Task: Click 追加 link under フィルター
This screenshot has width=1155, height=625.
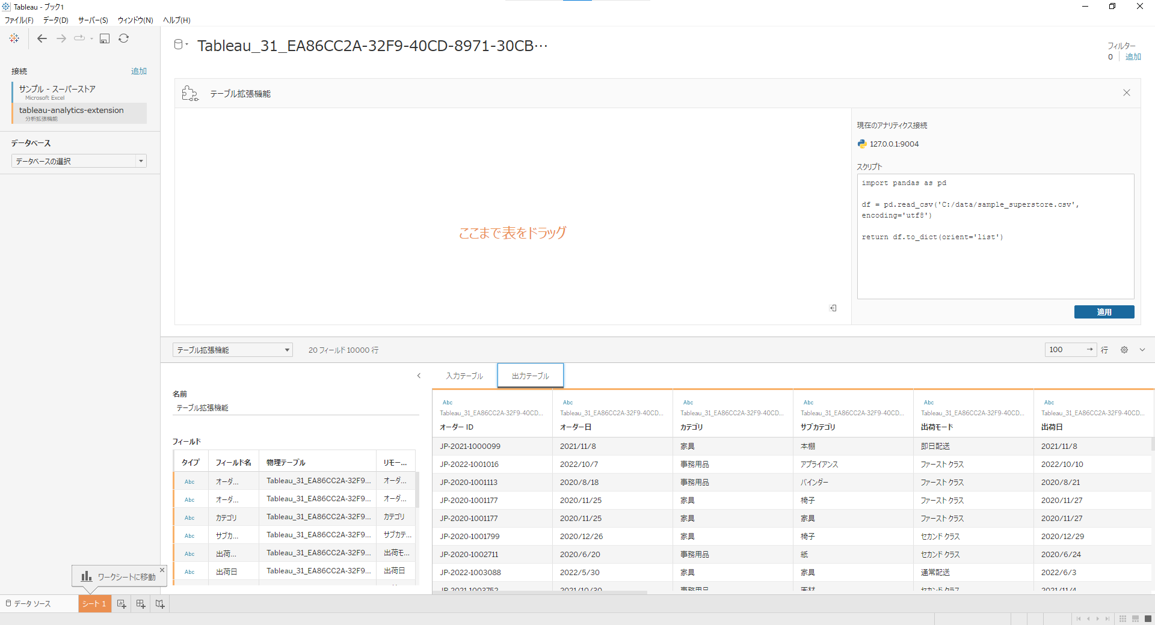Action: pyautogui.click(x=1133, y=56)
